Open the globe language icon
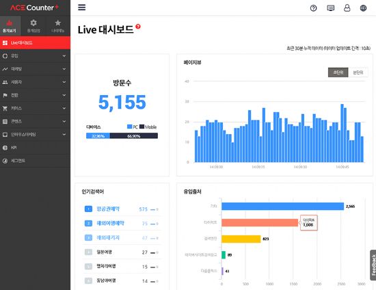Image resolution: width=376 pixels, height=290 pixels. click(x=363, y=8)
